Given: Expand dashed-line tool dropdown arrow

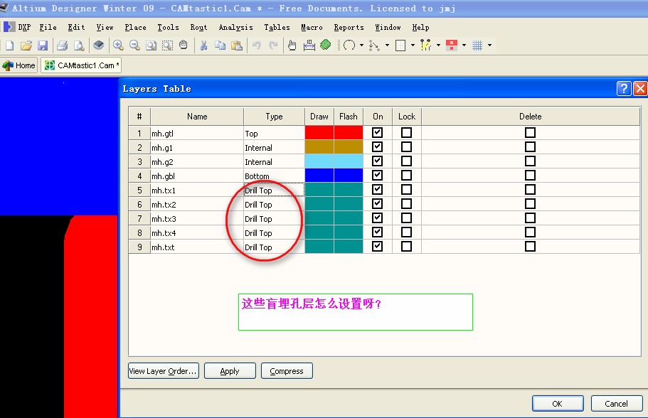Looking at the screenshot, I should point(387,45).
